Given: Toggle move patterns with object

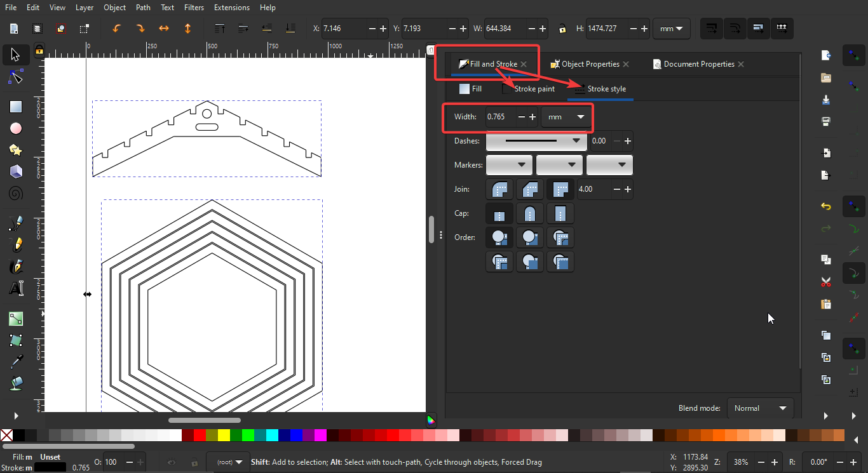Looking at the screenshot, I should pyautogui.click(x=782, y=29).
